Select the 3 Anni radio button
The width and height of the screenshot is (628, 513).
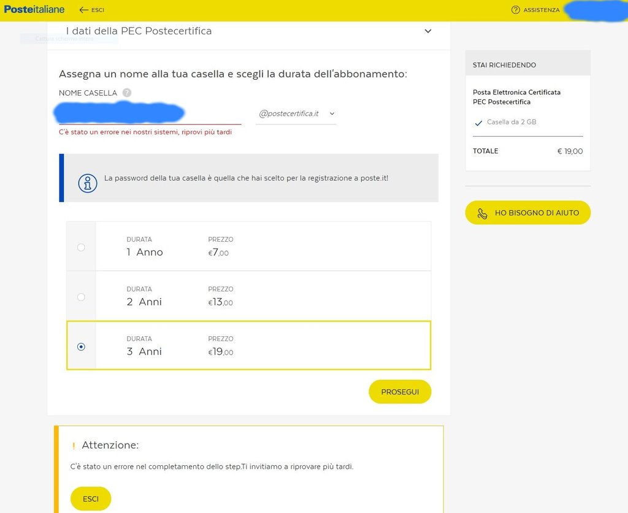81,347
